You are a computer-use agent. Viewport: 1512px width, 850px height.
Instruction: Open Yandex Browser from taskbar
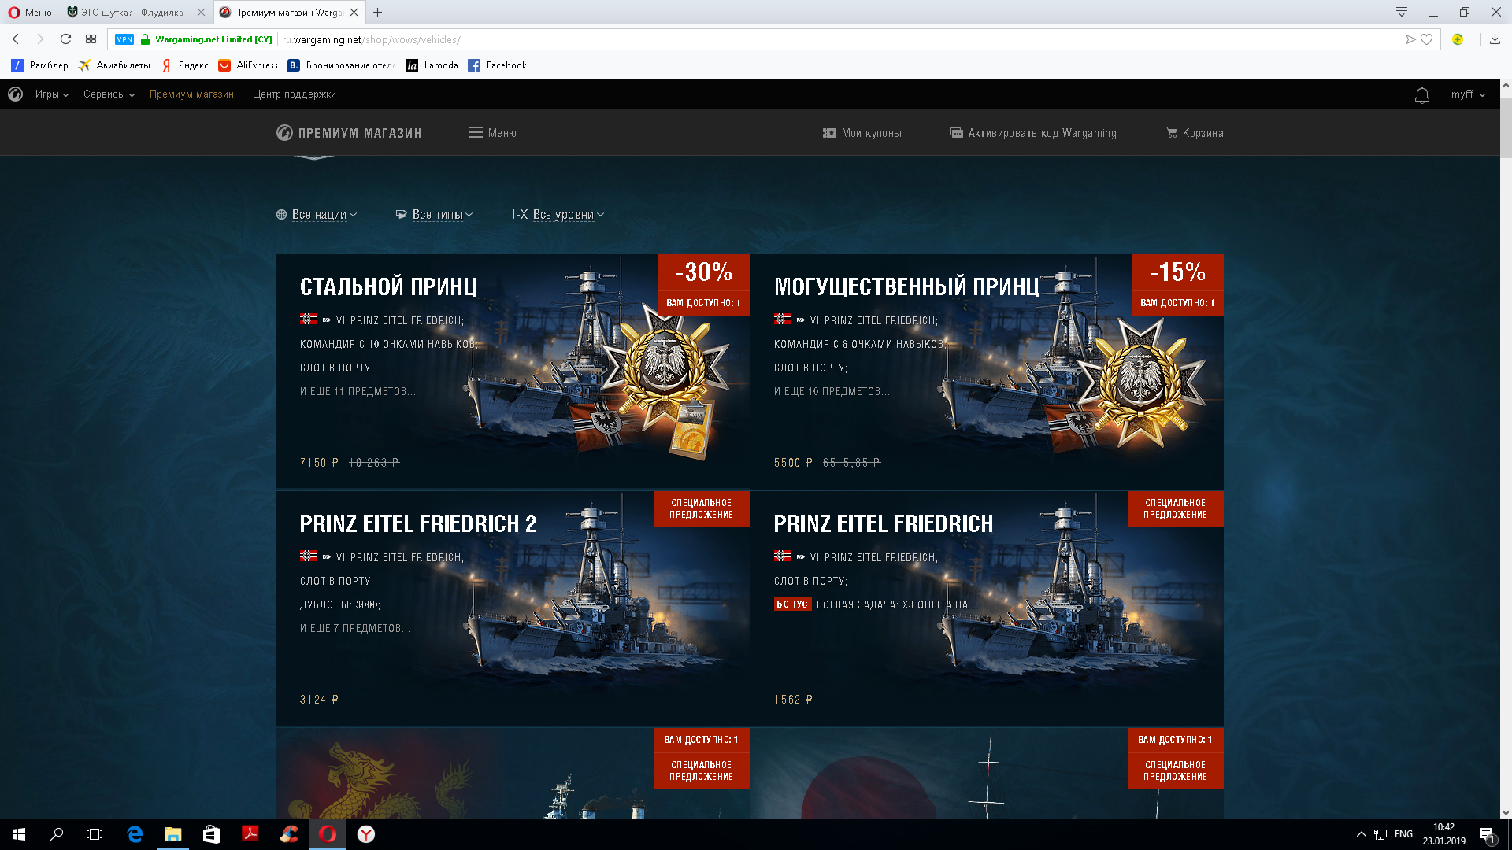366,834
